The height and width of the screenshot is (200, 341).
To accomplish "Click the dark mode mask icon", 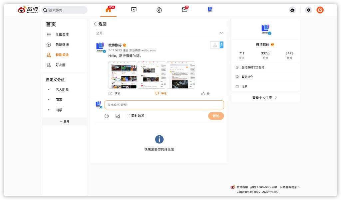I will (292, 10).
